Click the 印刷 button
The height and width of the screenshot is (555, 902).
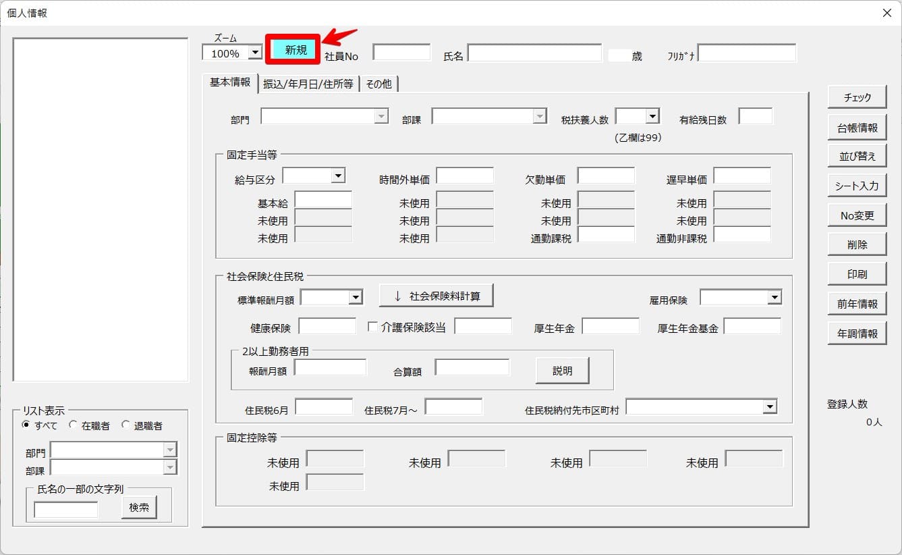pos(857,274)
